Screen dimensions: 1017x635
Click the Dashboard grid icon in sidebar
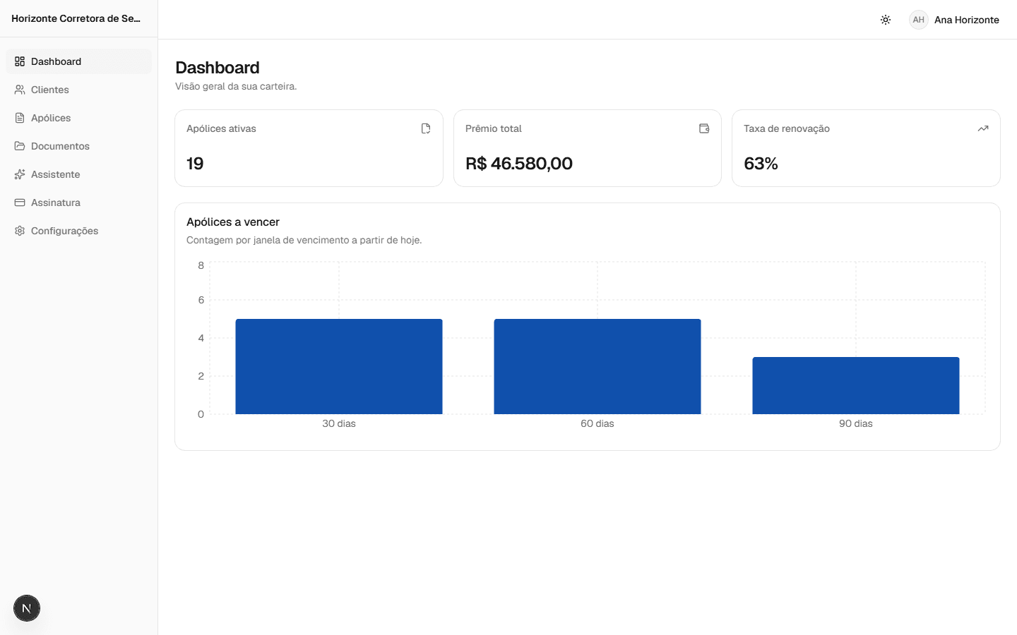click(20, 61)
